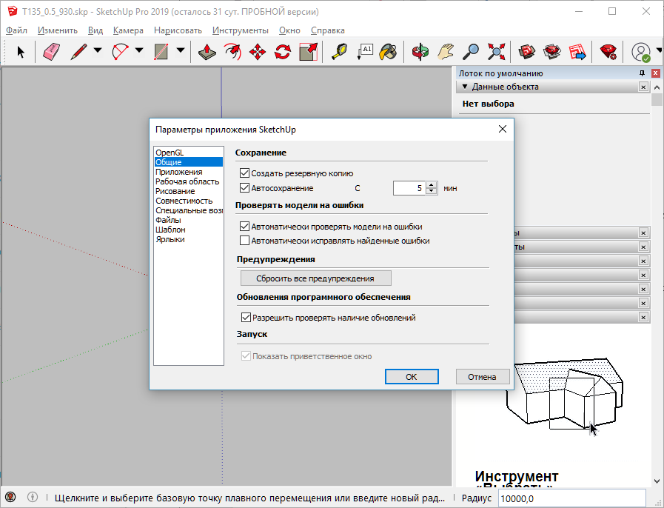
Task: Choose the Tape Measure tool
Action: (x=339, y=52)
